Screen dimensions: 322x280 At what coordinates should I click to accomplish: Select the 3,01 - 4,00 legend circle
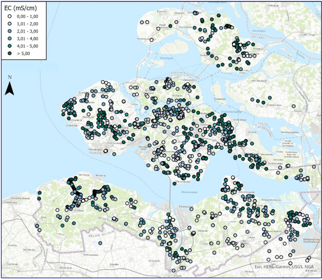click(9, 39)
